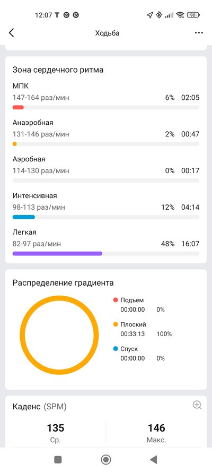Select the red Подъем legend dot

[116, 300]
